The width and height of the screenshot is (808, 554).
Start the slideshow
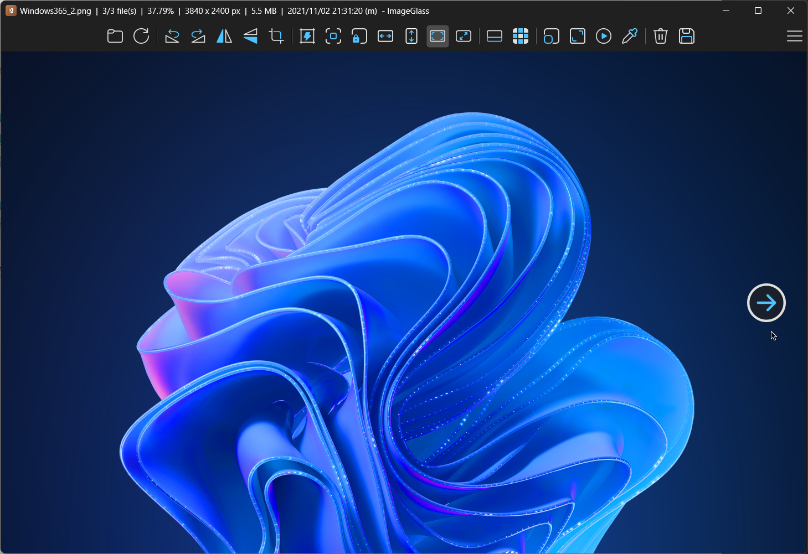tap(604, 37)
